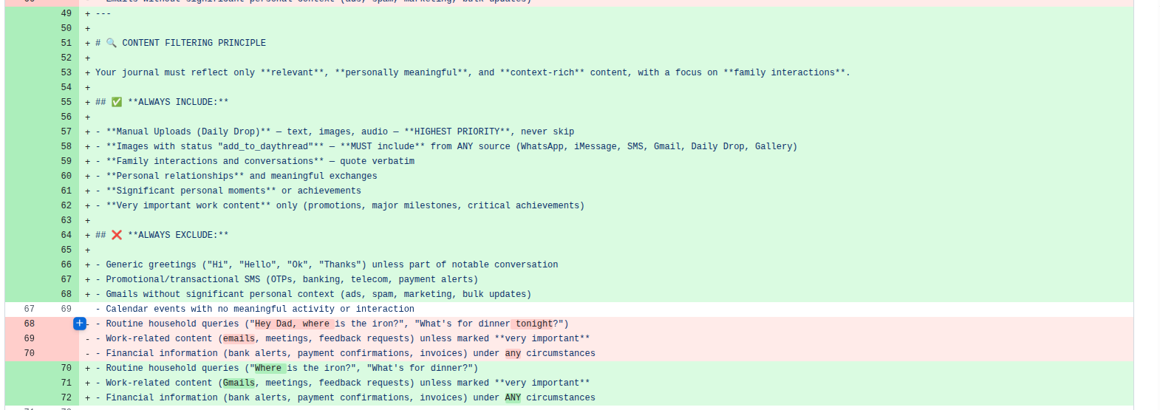Click the highlighted word "emails" in deleted line
The image size is (1160, 410).
239,338
